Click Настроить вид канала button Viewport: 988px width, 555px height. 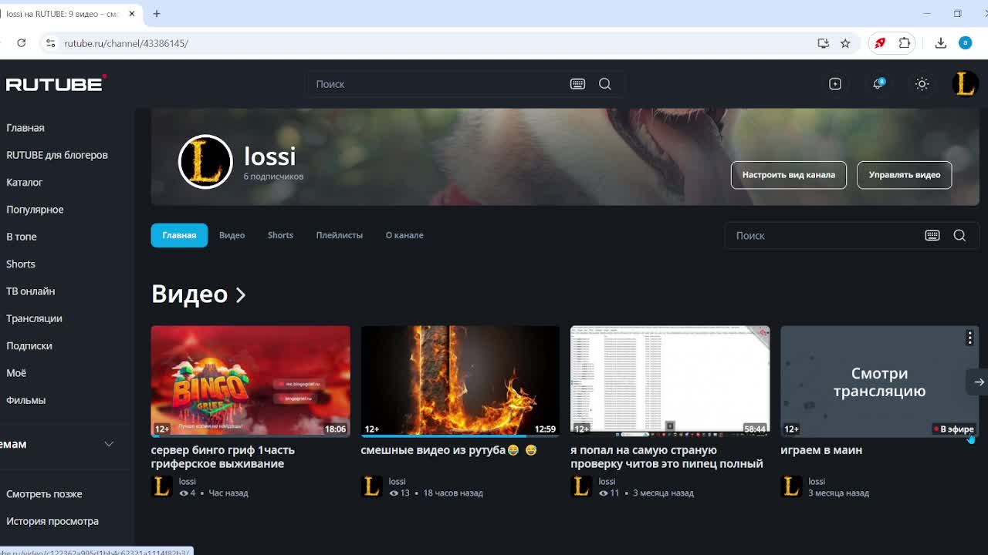pos(789,175)
